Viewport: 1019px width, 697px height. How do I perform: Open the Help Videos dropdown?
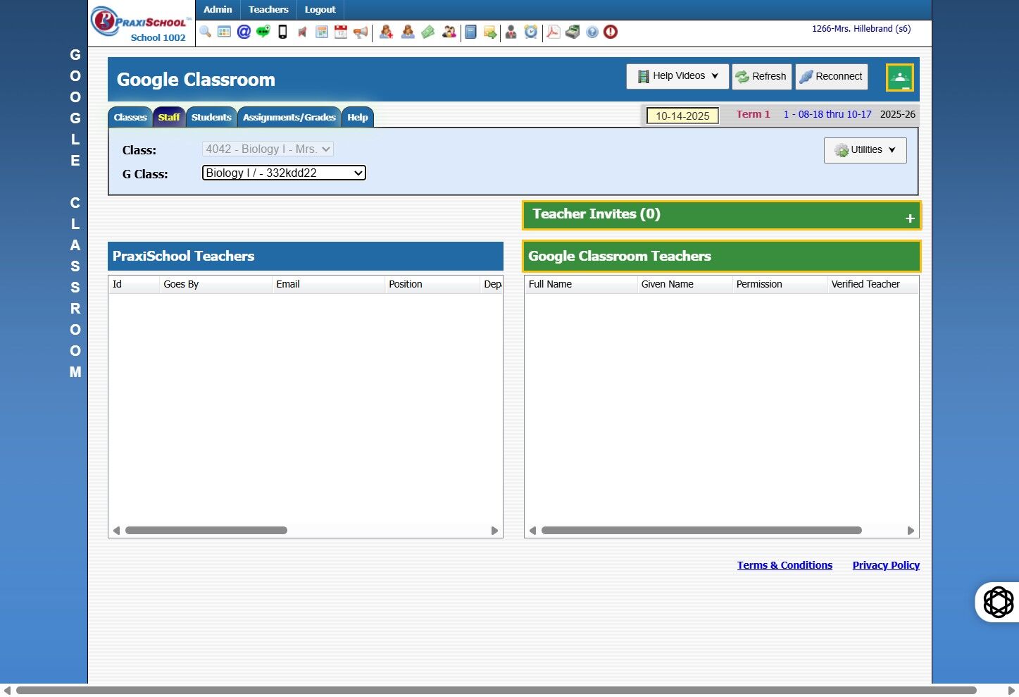tap(677, 76)
